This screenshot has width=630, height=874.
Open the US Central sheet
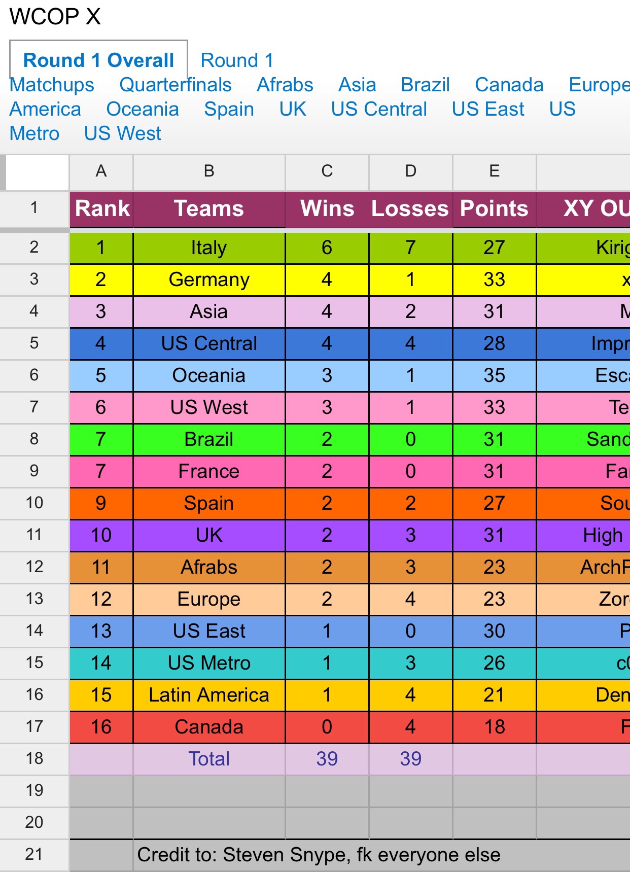click(379, 109)
